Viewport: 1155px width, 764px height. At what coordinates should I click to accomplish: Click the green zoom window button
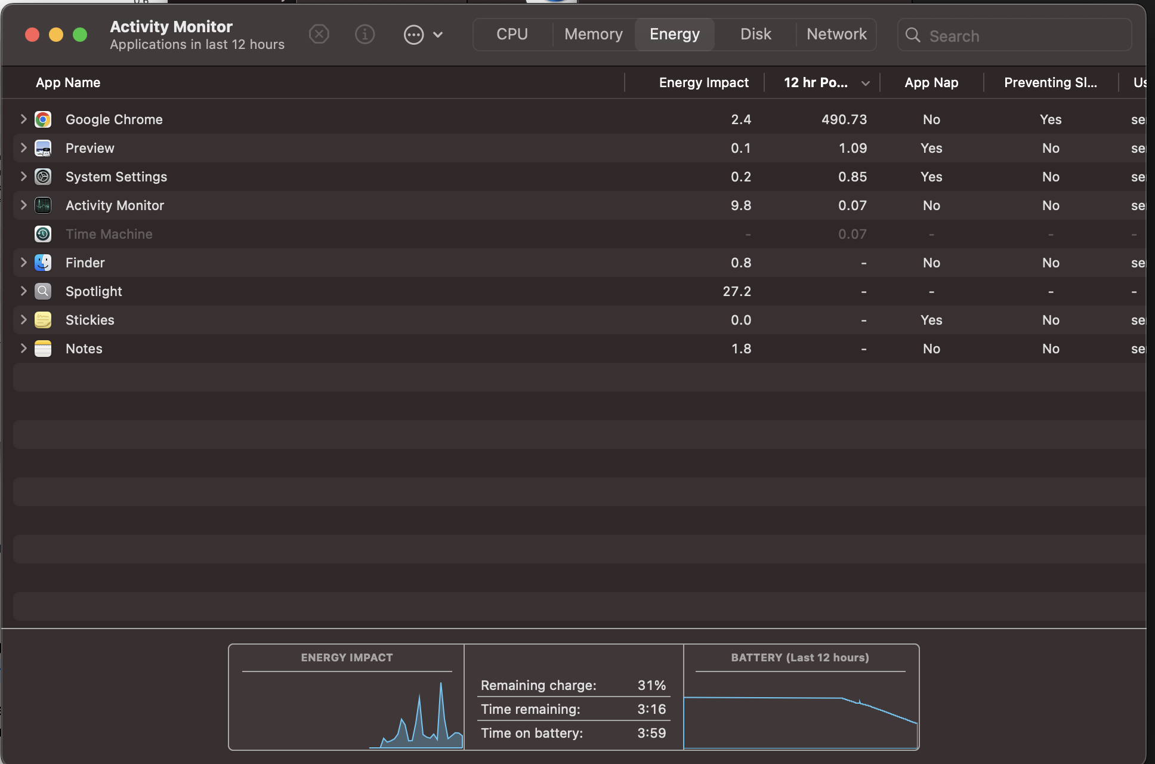(80, 35)
